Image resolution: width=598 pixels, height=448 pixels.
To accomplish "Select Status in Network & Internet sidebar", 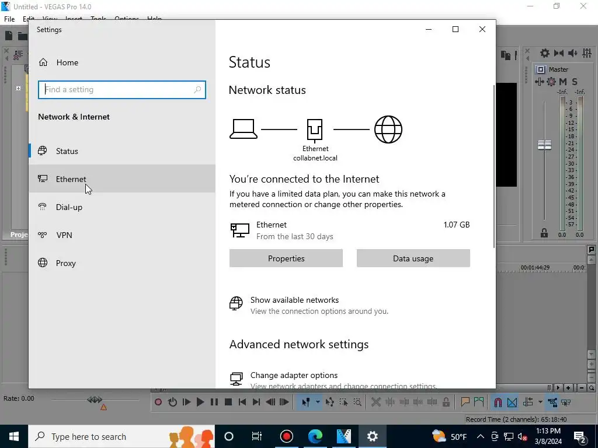I will point(122,151).
